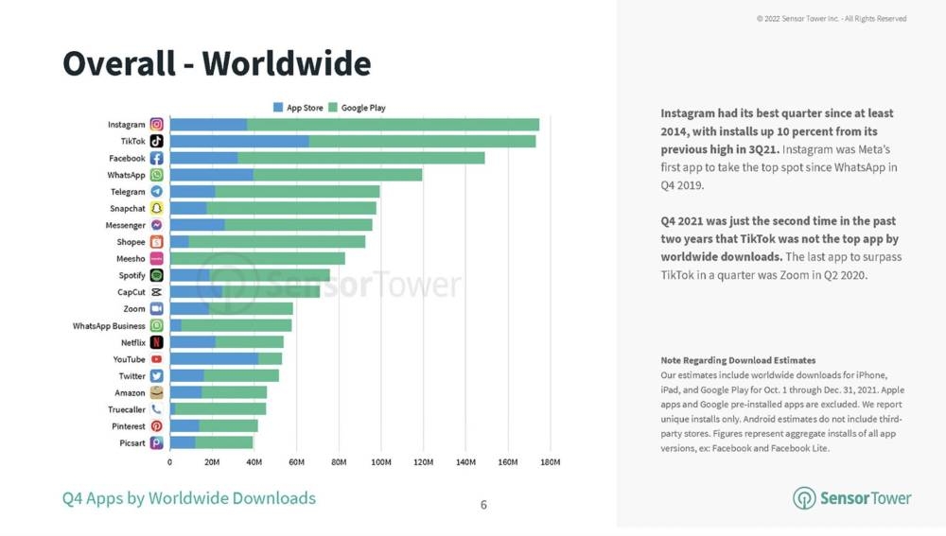Screen dimensions: 946x536
Task: Click the Snapchat ghost icon
Action: click(x=156, y=208)
